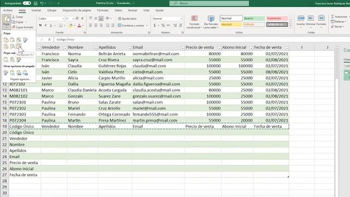Switch to the Datos ribbon tab

118,10
